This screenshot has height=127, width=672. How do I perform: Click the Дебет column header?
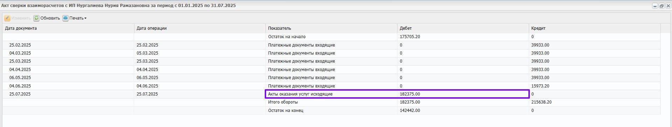click(x=463, y=28)
